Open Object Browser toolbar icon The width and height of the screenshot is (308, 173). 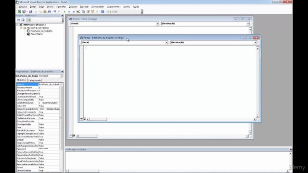click(x=93, y=12)
